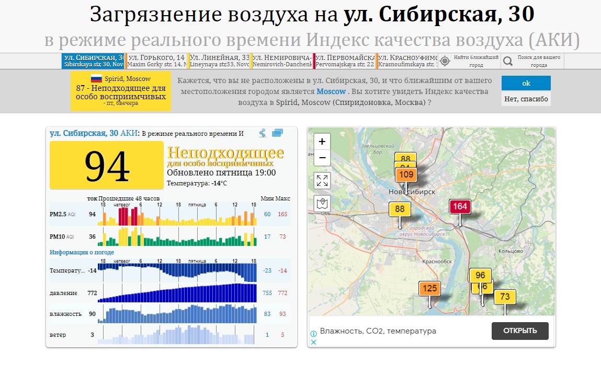Click the pressure (давление) history chart
Screen dimensions: 601x366
click(x=177, y=293)
